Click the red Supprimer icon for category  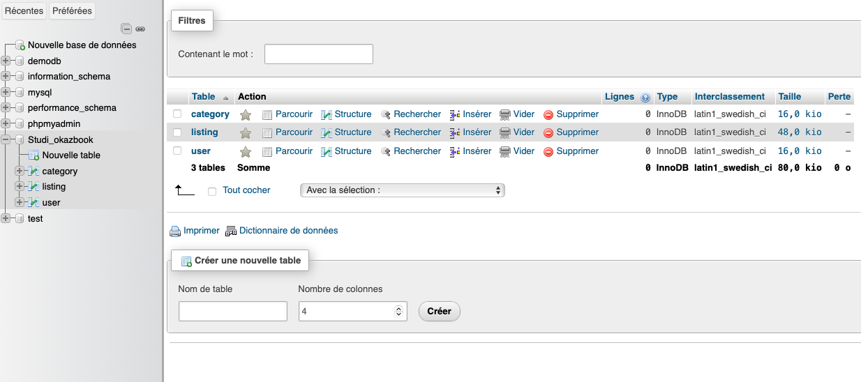pos(548,114)
